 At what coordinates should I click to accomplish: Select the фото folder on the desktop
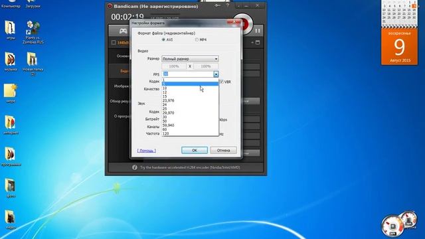pos(11,189)
